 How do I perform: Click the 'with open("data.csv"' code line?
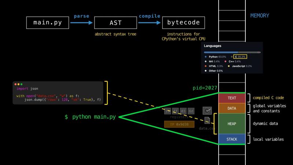click(x=48, y=96)
